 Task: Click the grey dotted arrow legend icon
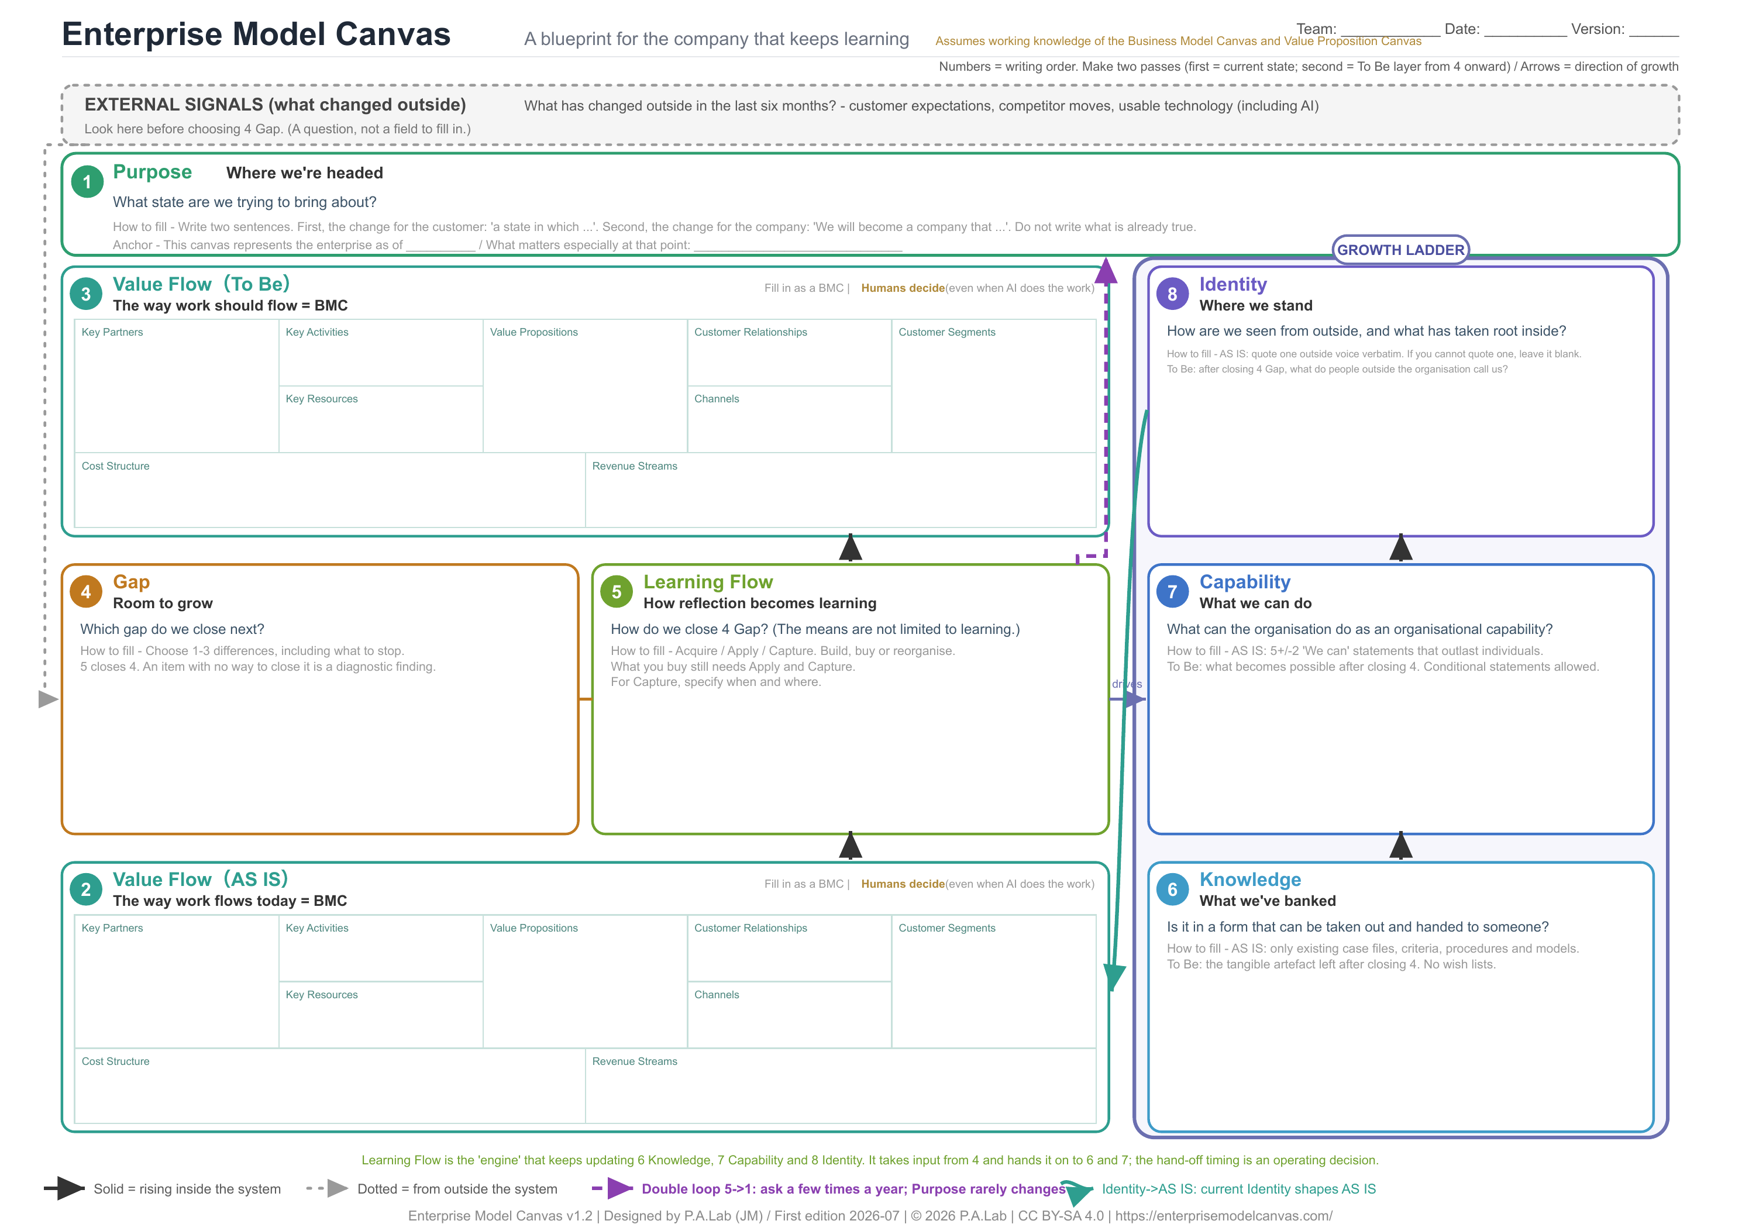point(328,1188)
